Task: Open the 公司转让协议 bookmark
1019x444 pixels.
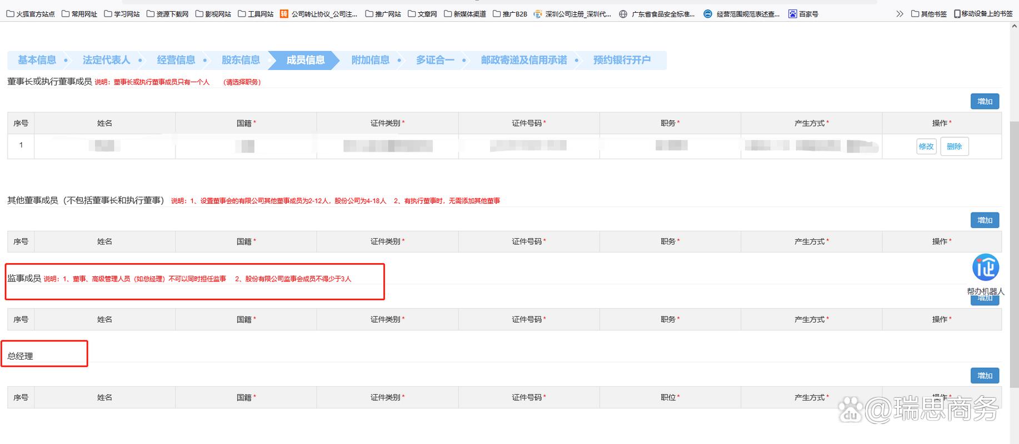Action: pyautogui.click(x=319, y=14)
